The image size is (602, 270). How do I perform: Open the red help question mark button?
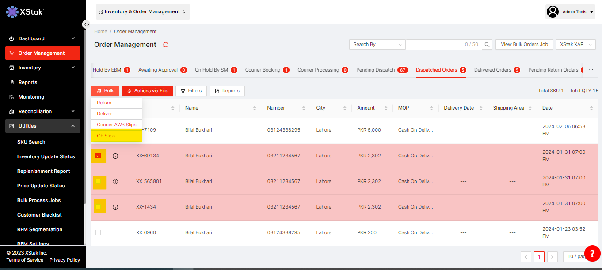(592, 253)
